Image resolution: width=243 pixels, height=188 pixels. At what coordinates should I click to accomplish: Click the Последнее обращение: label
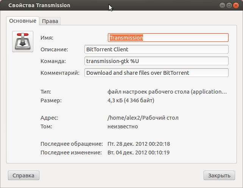(72, 144)
